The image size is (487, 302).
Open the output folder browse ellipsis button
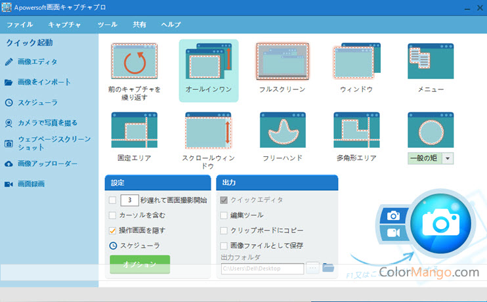(313, 268)
